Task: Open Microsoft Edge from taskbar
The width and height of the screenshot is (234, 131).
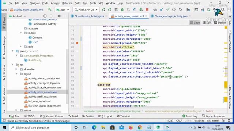Action: [x=94, y=127]
